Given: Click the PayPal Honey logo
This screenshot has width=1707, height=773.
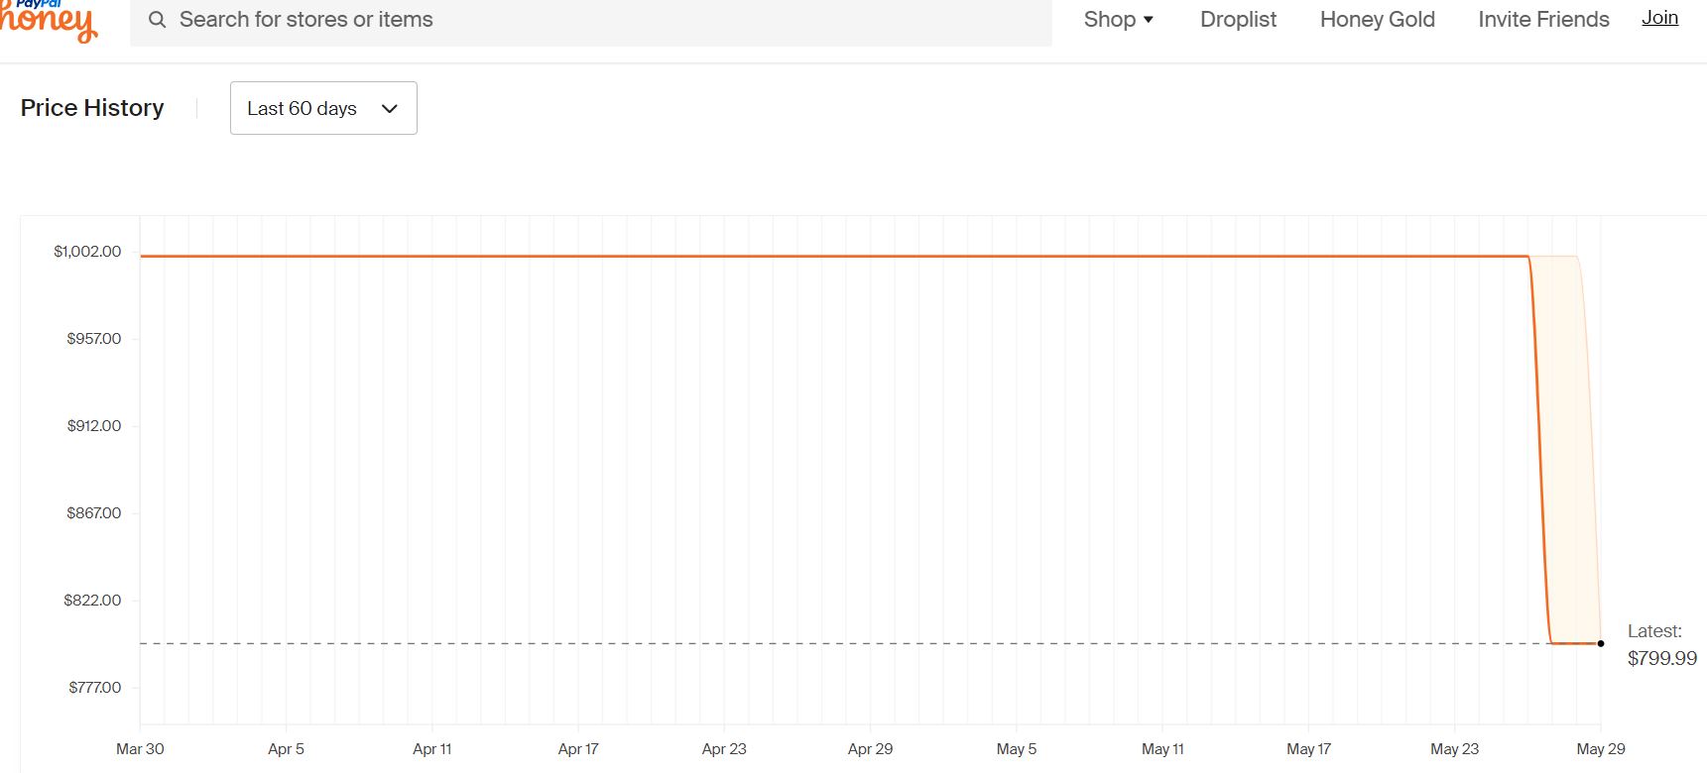Looking at the screenshot, I should (48, 21).
